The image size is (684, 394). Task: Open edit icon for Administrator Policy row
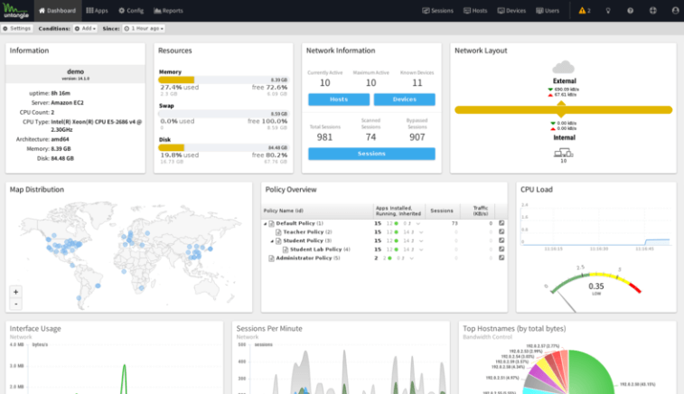(x=501, y=258)
